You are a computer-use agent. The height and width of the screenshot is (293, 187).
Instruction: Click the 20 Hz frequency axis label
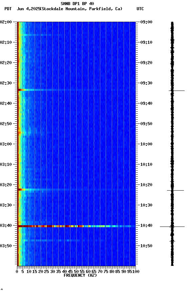pos(41,272)
